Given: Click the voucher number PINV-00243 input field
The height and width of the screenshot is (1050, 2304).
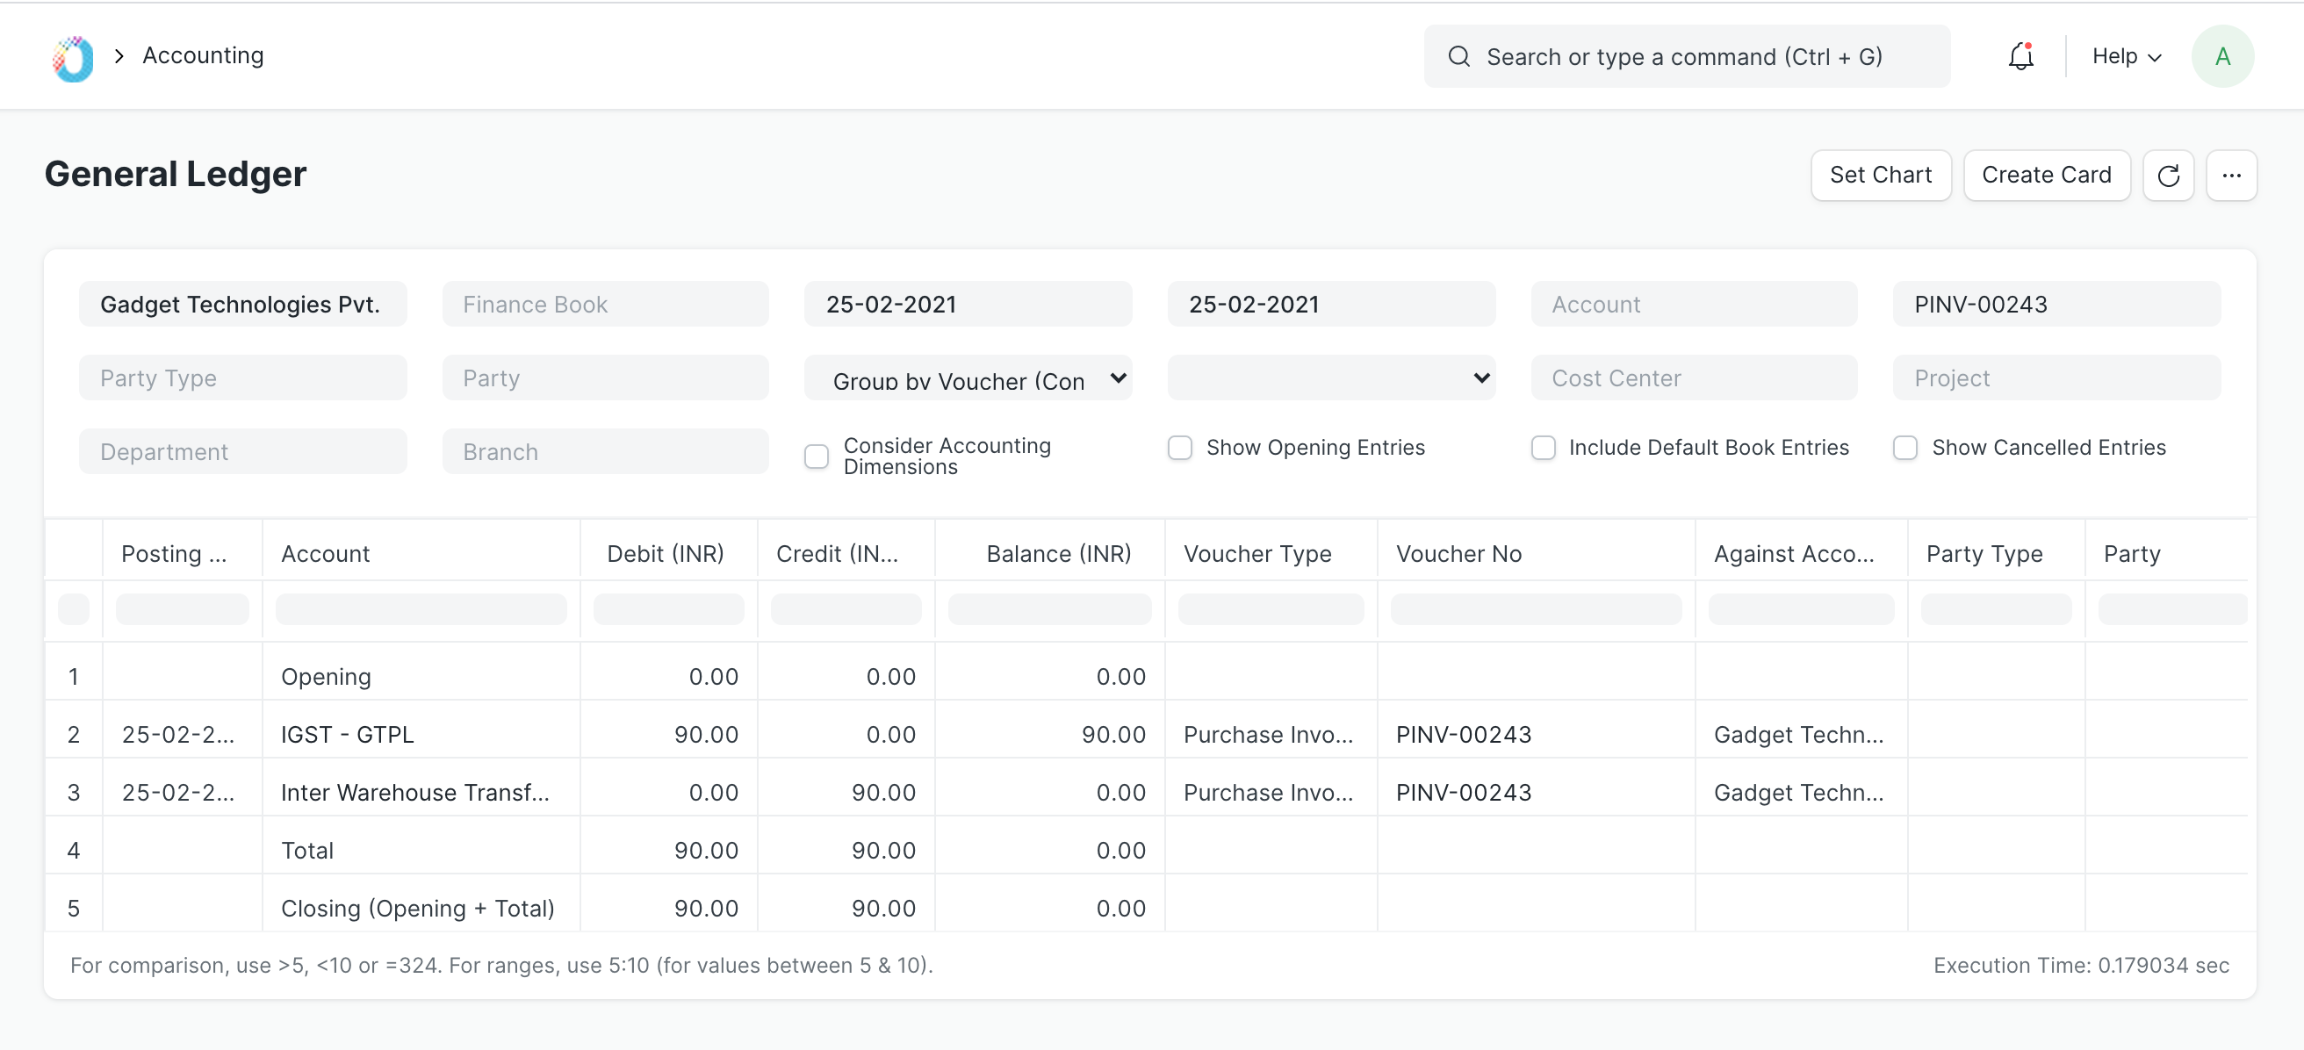Looking at the screenshot, I should click(2057, 304).
